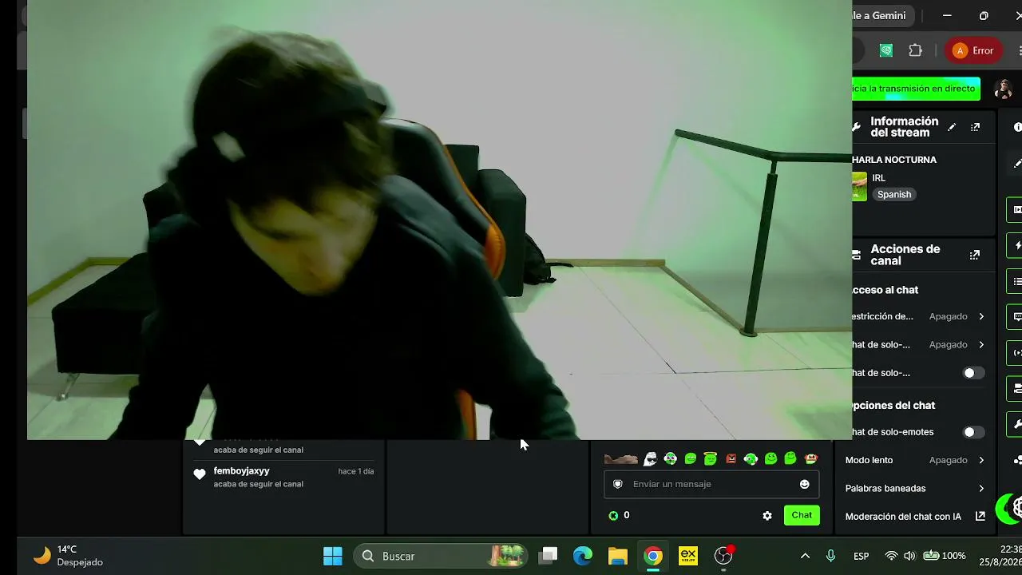This screenshot has height=575, width=1022.
Task: Start the live stream with the green button
Action: 917,89
